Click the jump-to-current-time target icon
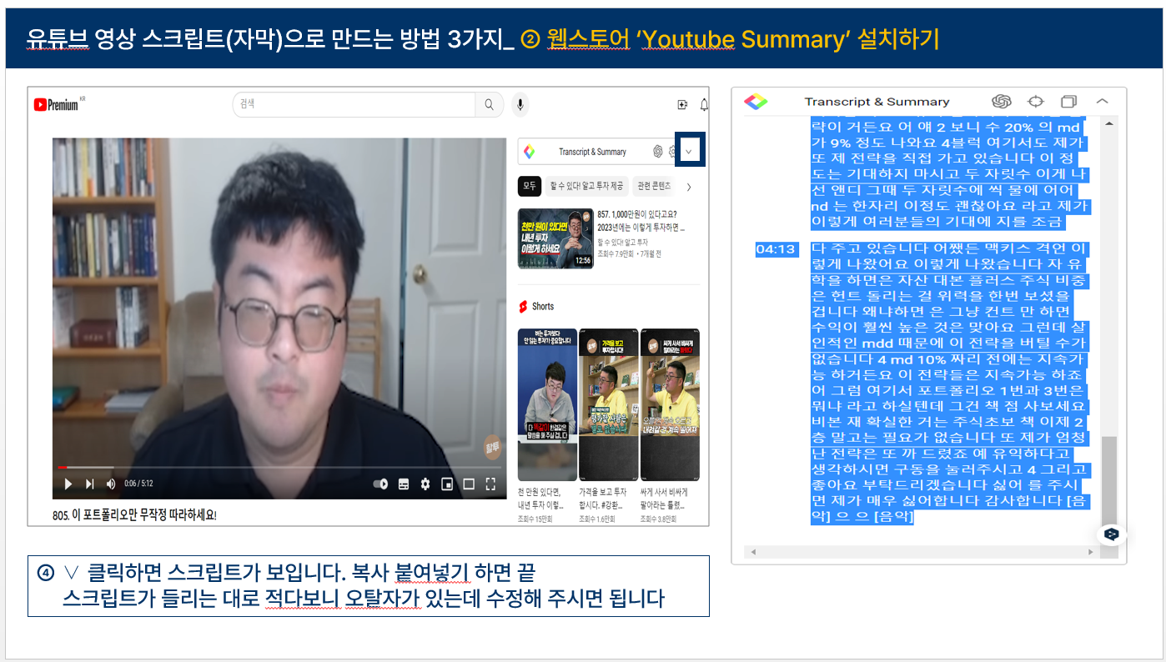The image size is (1166, 662). pyautogui.click(x=1035, y=102)
